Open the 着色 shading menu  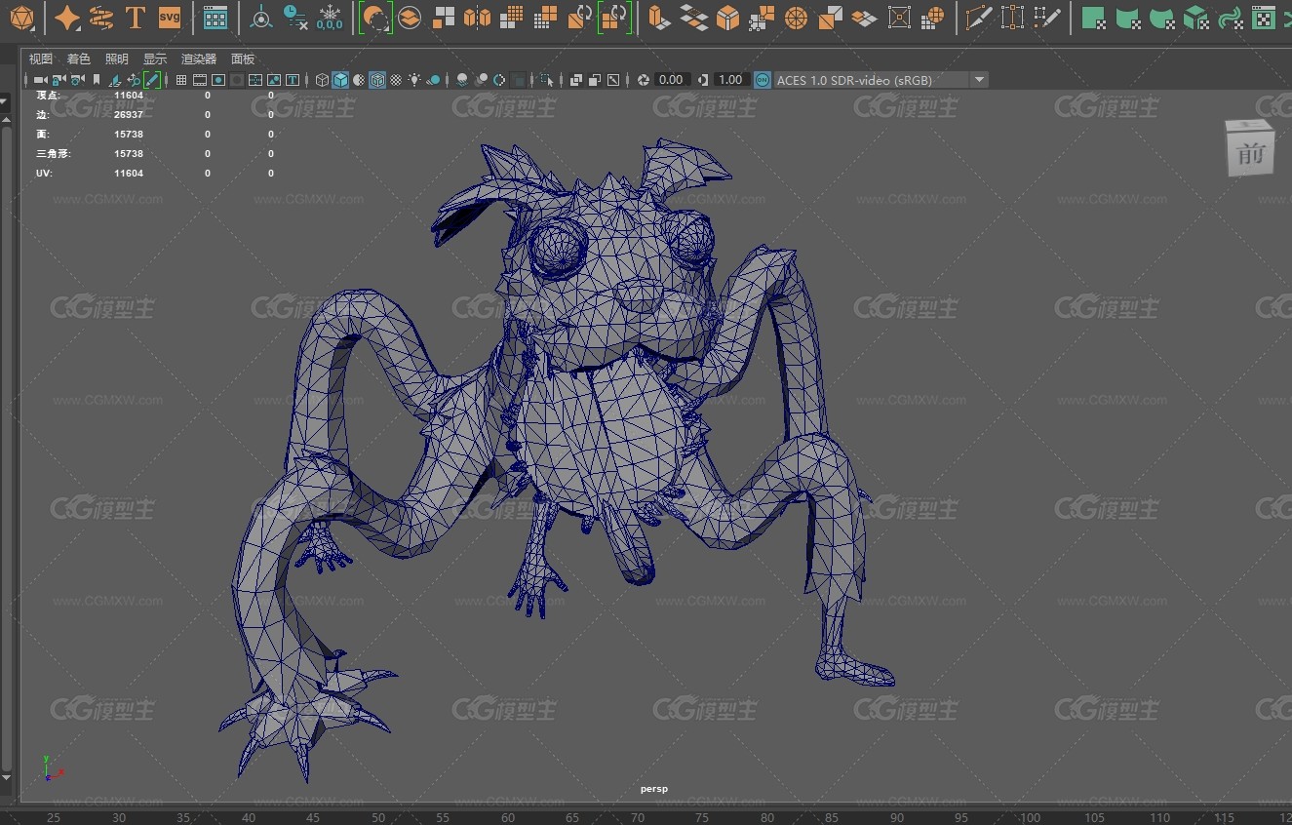(x=78, y=59)
